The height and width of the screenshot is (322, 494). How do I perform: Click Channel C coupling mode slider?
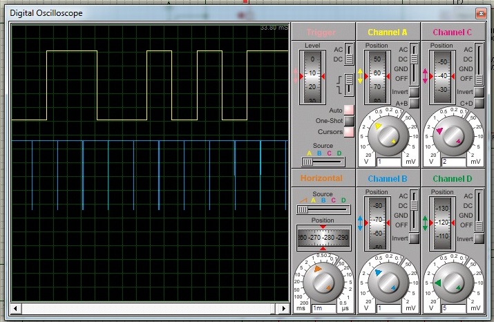click(479, 64)
